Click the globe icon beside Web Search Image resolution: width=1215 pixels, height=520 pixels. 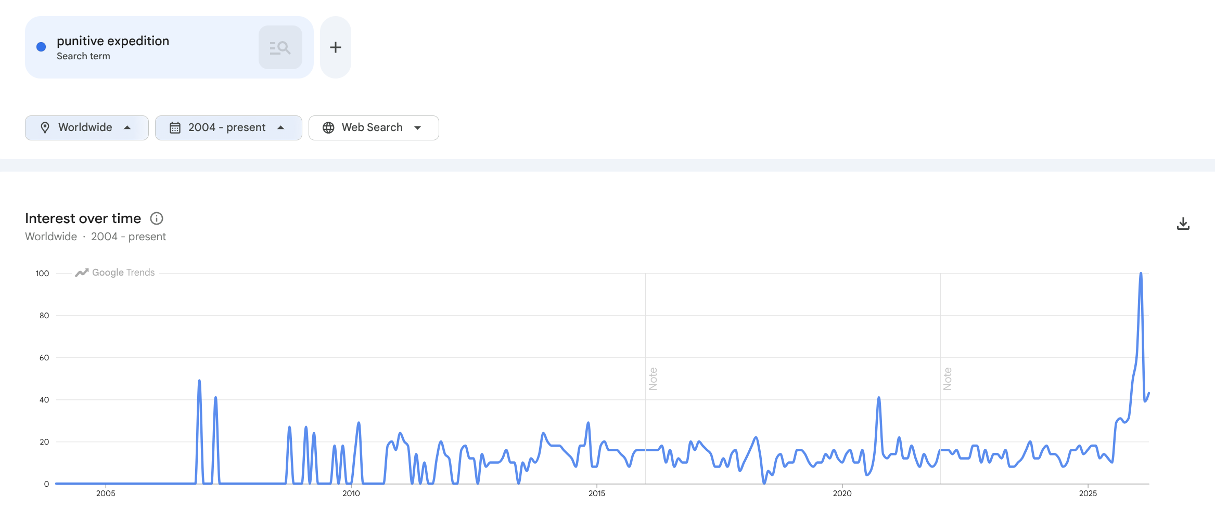(328, 128)
